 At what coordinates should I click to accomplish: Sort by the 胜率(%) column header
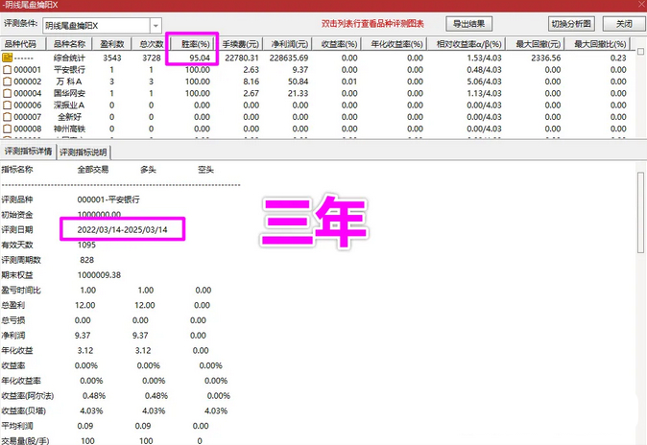tap(192, 44)
